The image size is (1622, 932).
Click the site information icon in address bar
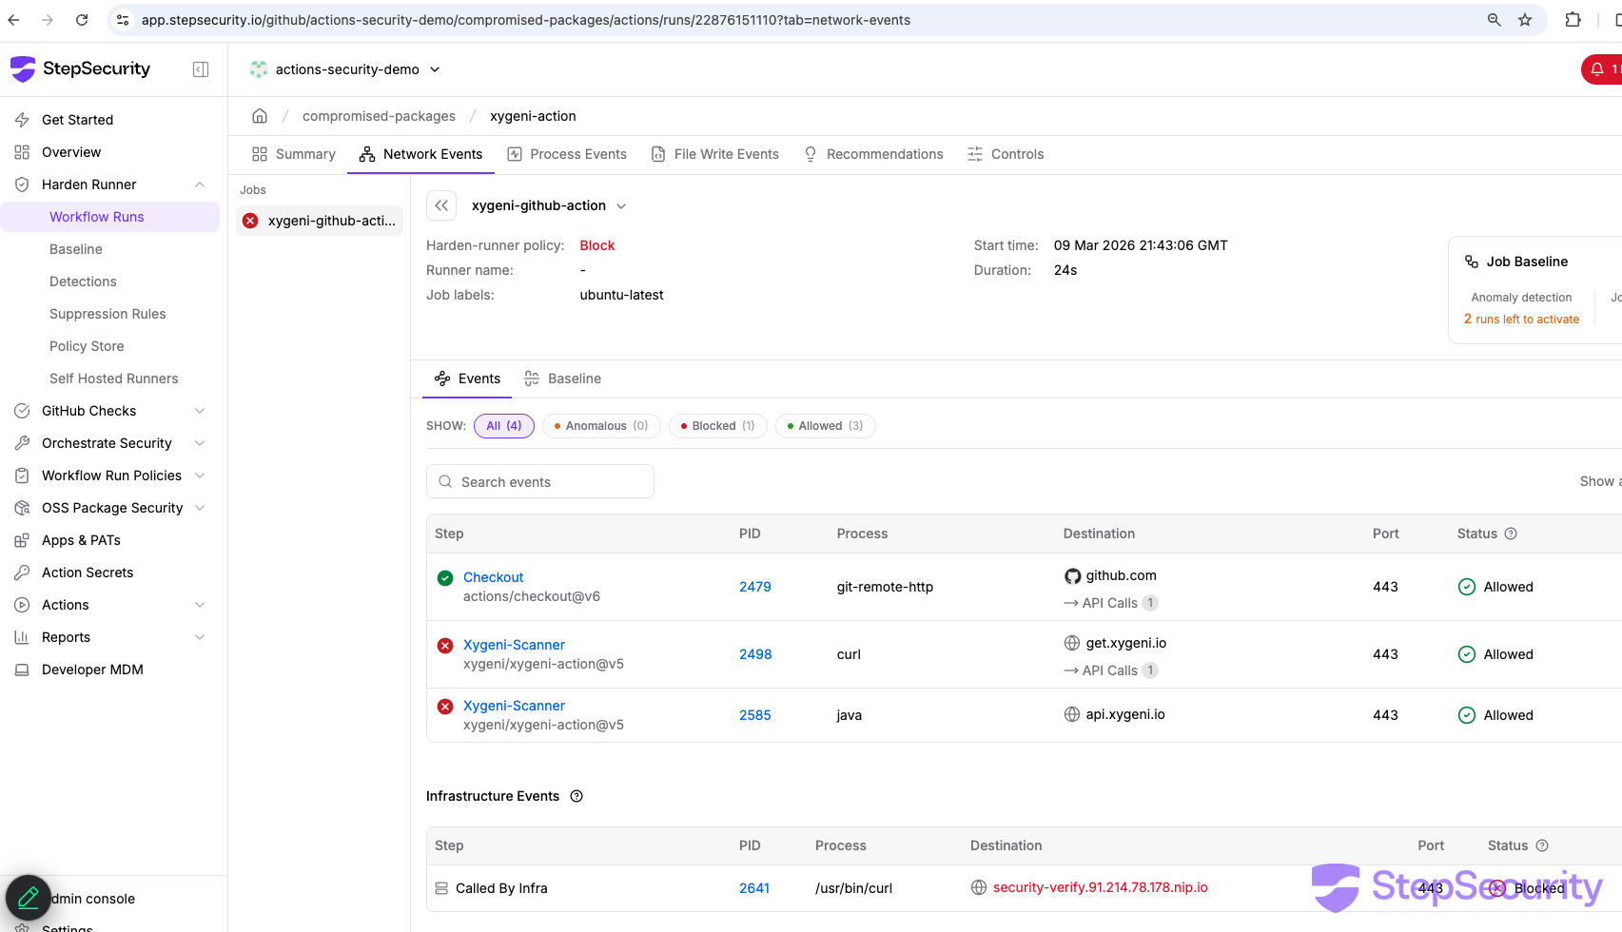(123, 20)
